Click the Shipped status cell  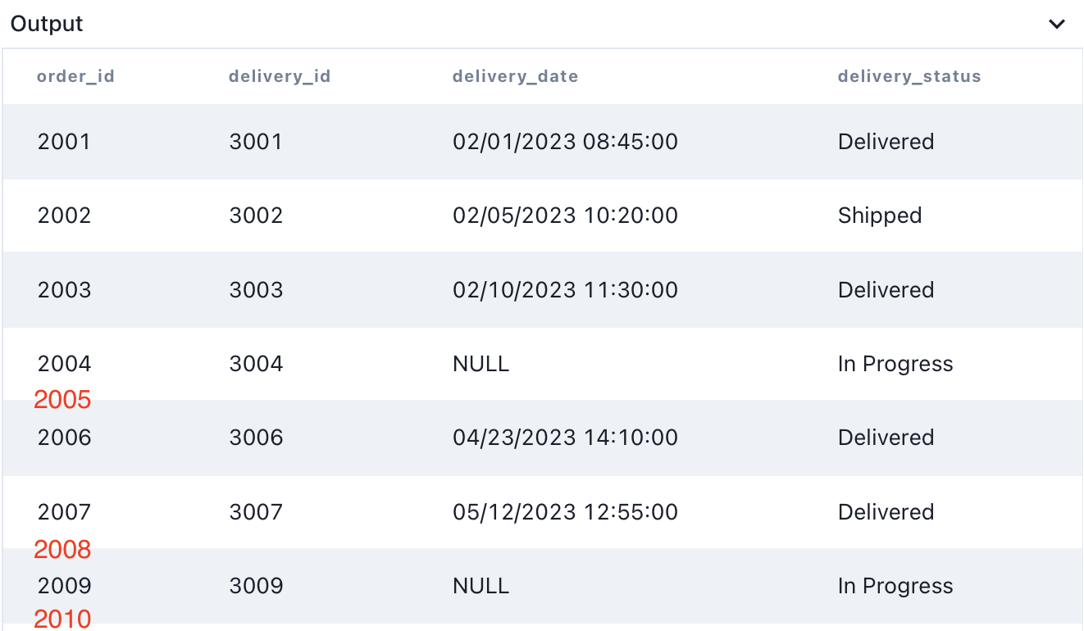pyautogui.click(x=880, y=216)
